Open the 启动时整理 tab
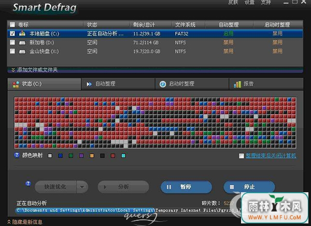 [x=192, y=84]
